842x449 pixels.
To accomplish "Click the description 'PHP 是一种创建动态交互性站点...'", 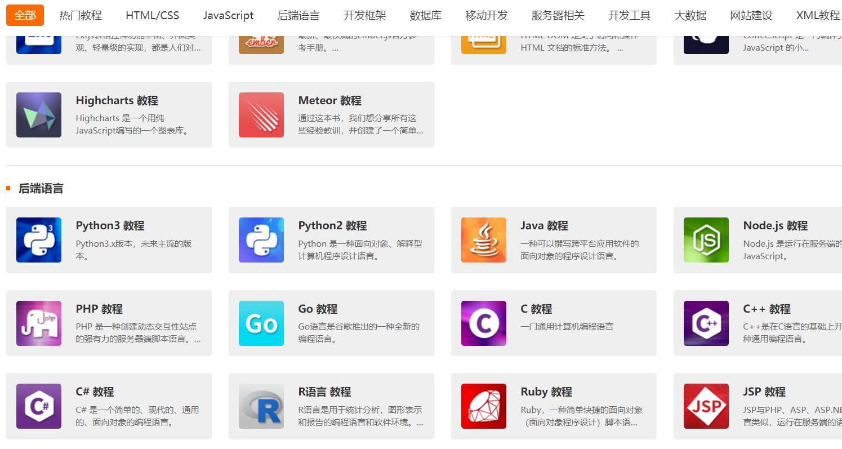I will pos(139,333).
